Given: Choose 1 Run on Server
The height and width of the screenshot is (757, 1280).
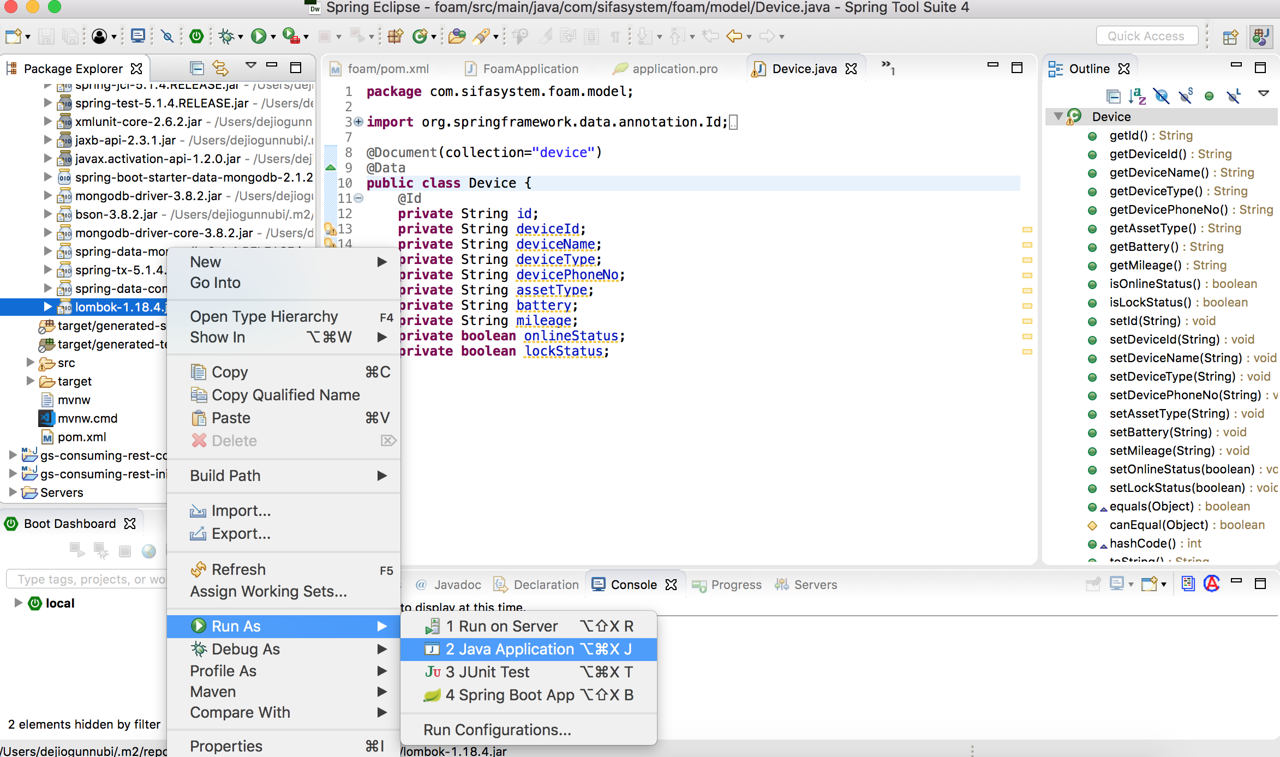Looking at the screenshot, I should click(x=528, y=626).
